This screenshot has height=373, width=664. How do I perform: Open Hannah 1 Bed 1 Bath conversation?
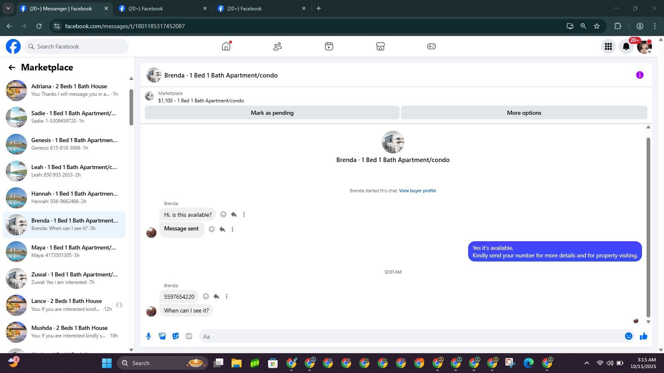coord(64,198)
